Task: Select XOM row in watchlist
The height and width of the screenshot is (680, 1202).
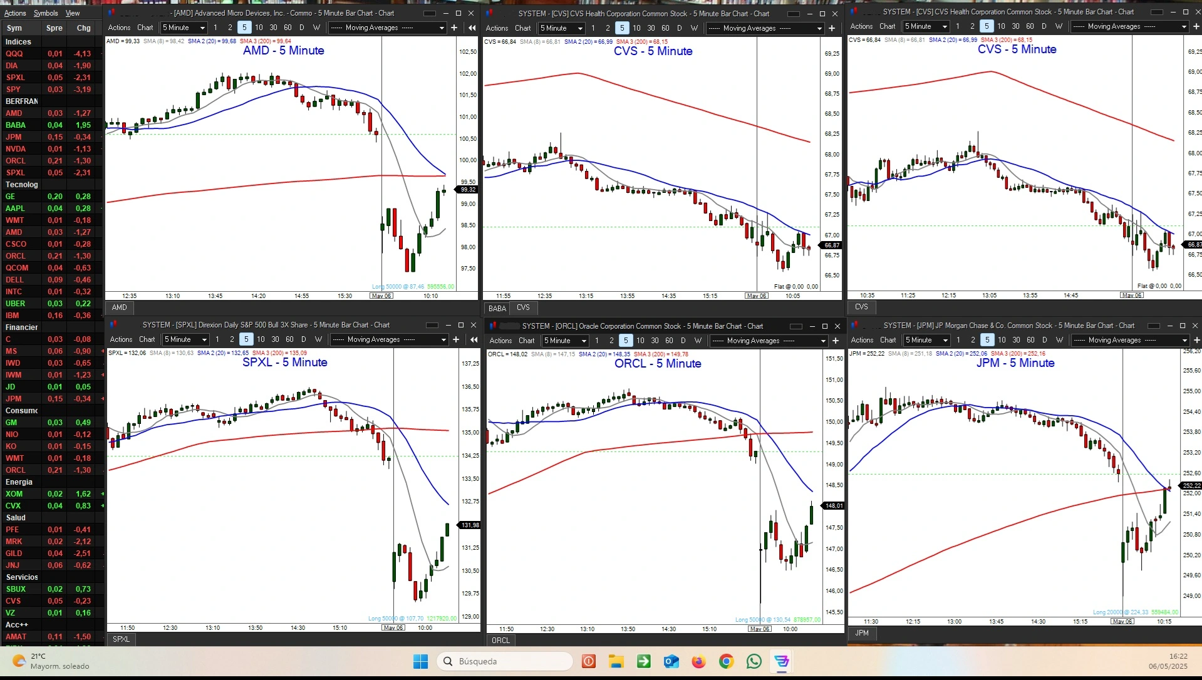Action: click(51, 494)
